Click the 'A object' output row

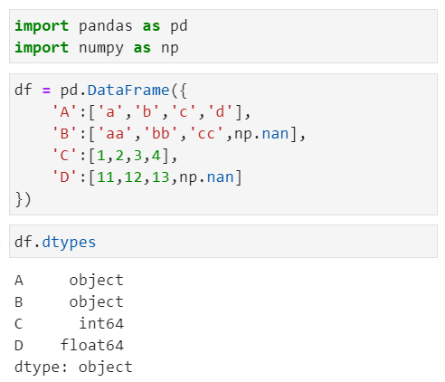[x=69, y=281]
